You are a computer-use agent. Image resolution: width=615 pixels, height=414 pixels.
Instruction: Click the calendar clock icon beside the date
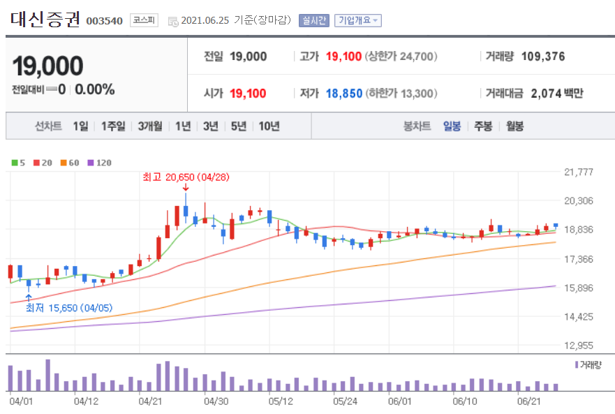click(173, 22)
